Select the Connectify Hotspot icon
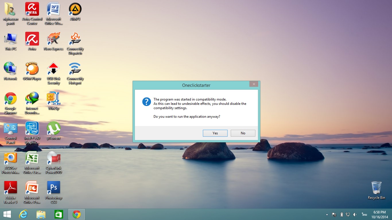Viewport: 392px width, 220px height. click(x=75, y=73)
